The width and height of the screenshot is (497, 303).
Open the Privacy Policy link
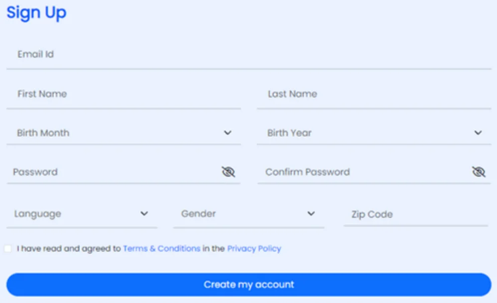coord(254,249)
